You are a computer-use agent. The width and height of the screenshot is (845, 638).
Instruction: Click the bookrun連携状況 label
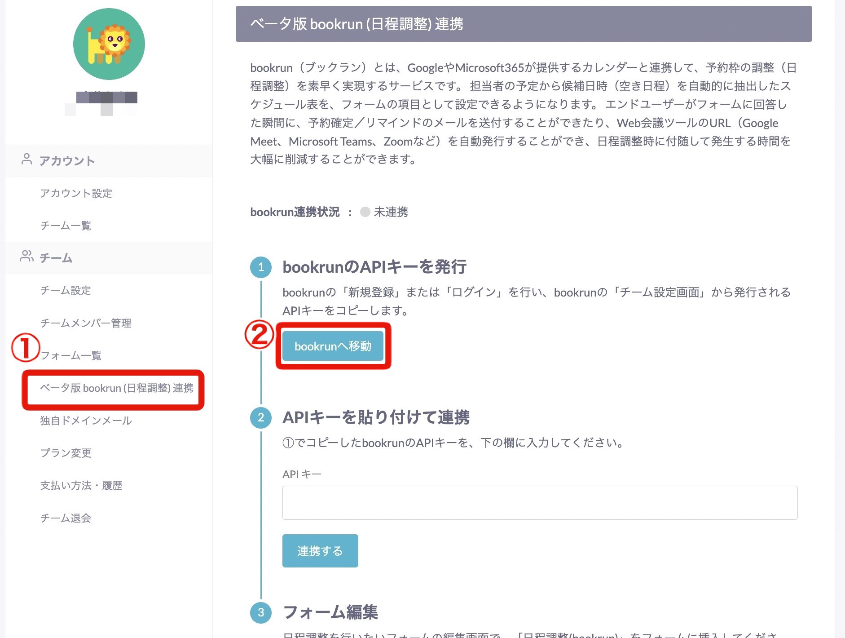(x=295, y=212)
